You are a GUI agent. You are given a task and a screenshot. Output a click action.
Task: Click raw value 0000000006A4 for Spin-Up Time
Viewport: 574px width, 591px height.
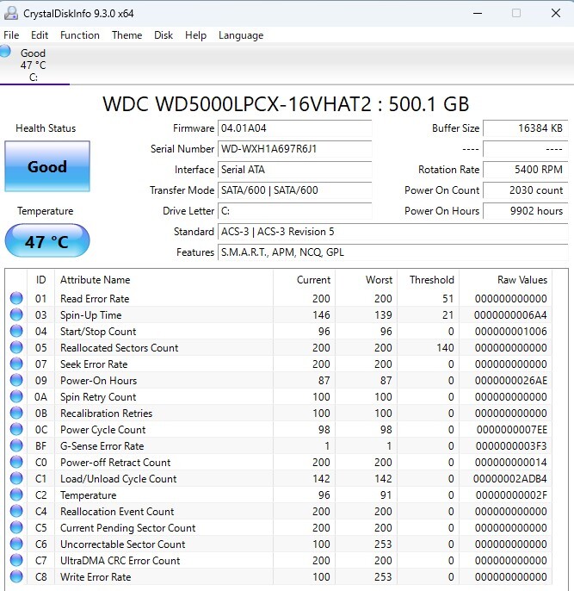(x=510, y=314)
